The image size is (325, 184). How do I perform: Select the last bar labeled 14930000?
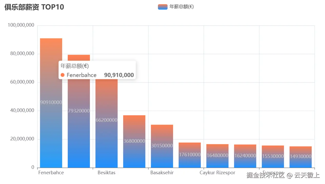pyautogui.click(x=301, y=157)
